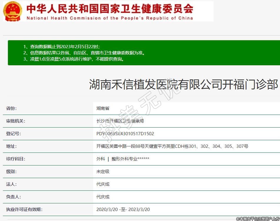Click the address value starting with 开福区芙蓉中路
Image resolution: width=280 pixels, height=221 pixels.
pyautogui.click(x=172, y=146)
